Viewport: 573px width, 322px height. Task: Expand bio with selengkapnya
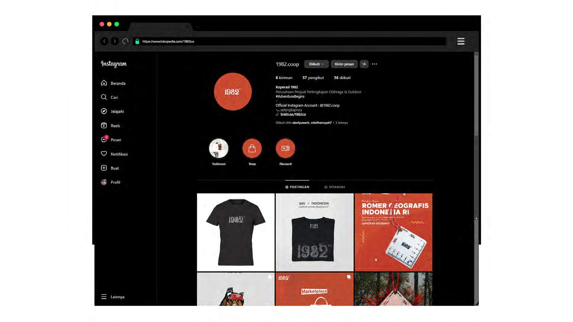point(291,110)
